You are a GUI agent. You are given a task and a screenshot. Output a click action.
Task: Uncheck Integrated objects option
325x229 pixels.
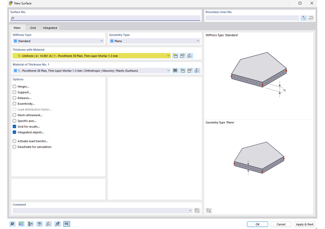(x=14, y=132)
